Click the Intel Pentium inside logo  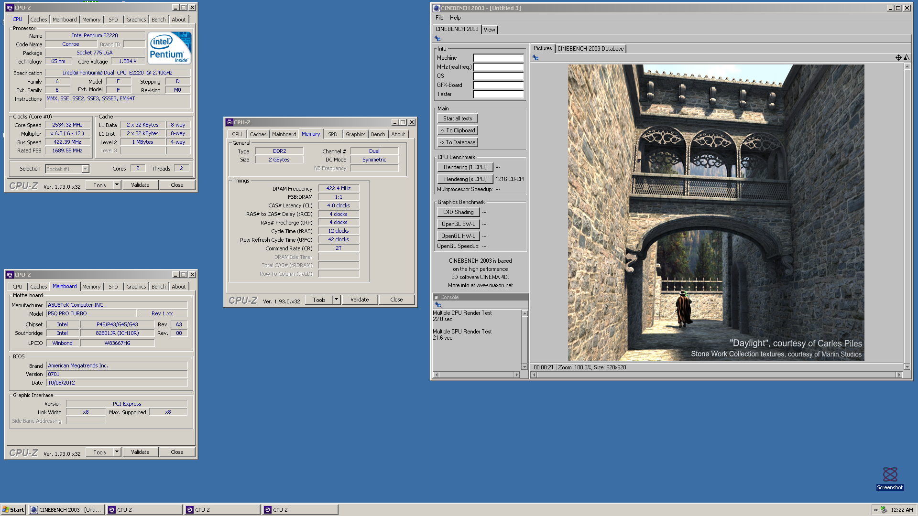(169, 48)
